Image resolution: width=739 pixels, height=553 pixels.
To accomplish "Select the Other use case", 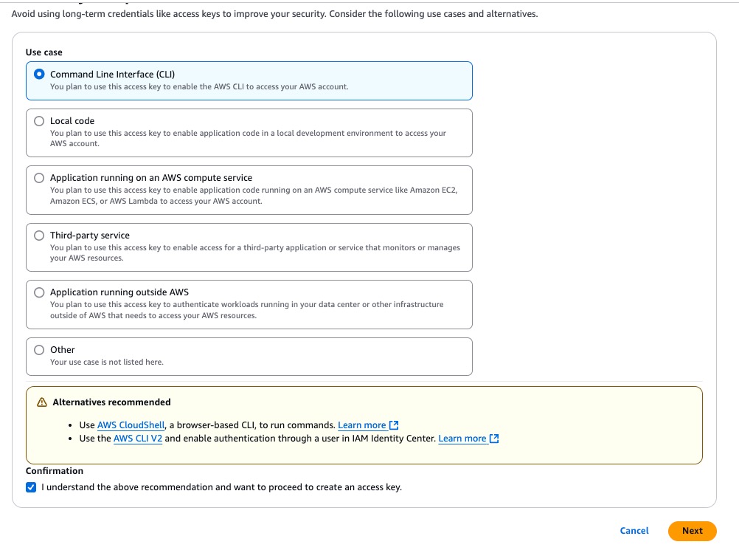I will click(x=38, y=349).
